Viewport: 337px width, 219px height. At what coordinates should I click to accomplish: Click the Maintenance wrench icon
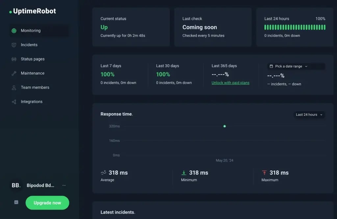tap(14, 74)
